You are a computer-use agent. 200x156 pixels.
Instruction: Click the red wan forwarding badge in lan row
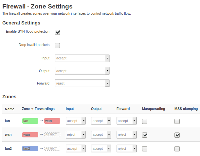pyautogui.click(x=52, y=121)
